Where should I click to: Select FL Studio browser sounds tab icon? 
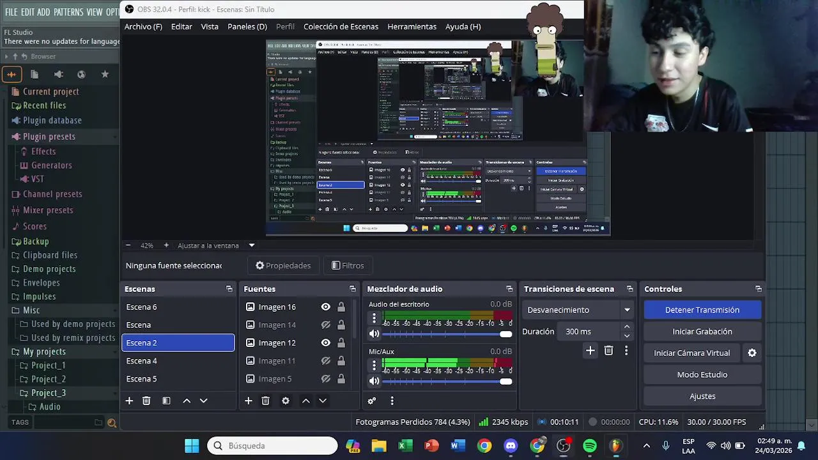point(12,74)
